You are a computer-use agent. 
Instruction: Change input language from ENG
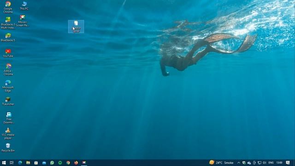click(271, 163)
